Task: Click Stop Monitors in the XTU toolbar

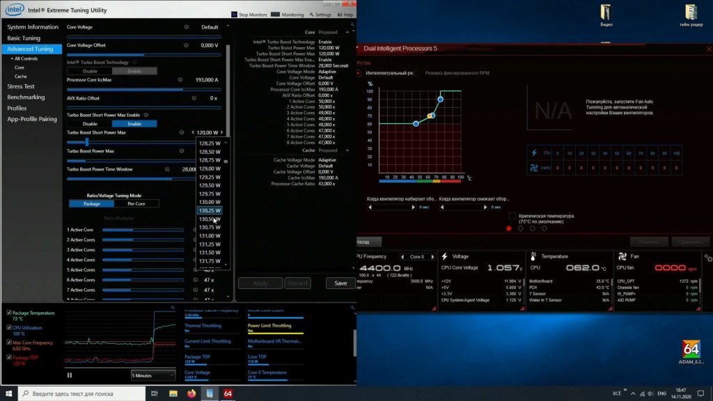Action: coord(249,15)
